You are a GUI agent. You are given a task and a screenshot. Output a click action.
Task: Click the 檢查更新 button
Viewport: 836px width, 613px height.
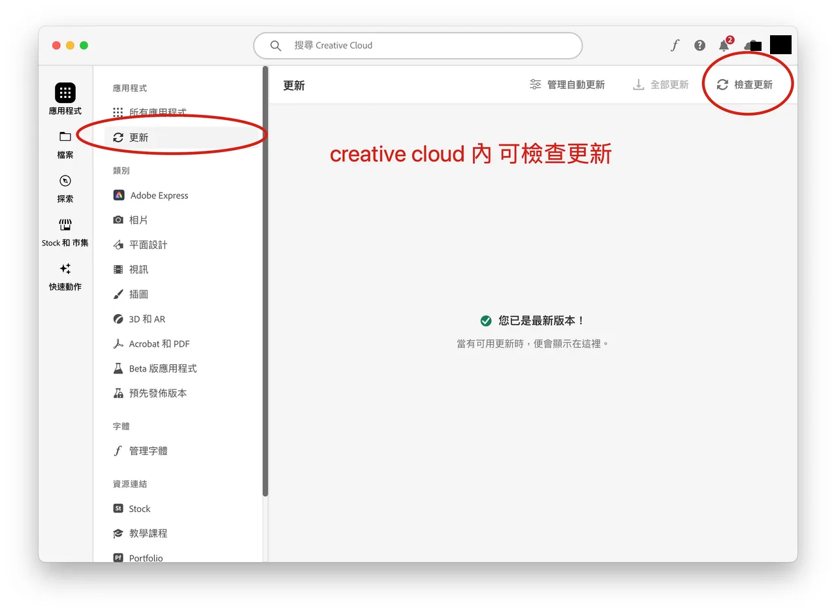coord(745,85)
